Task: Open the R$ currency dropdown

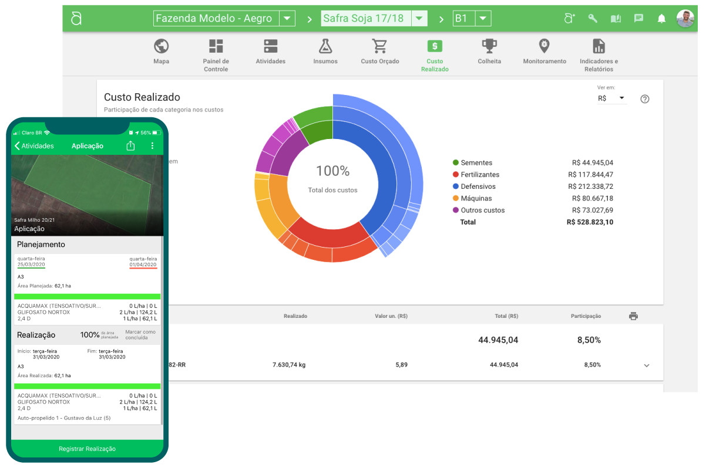Action: click(611, 99)
